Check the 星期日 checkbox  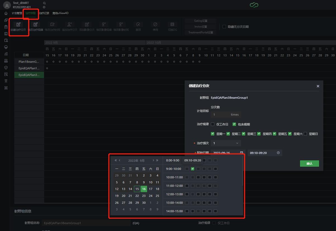point(305,134)
